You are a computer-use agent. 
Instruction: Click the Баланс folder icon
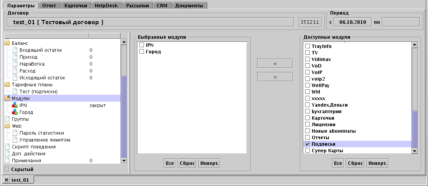pyautogui.click(x=7, y=43)
